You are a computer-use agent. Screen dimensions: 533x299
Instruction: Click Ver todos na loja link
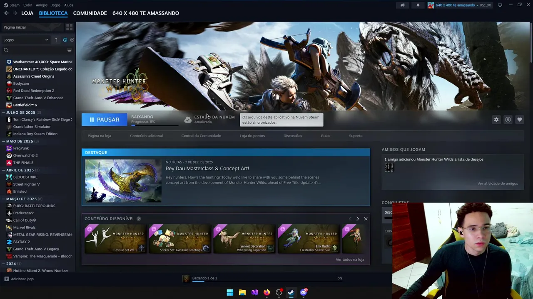click(x=350, y=260)
